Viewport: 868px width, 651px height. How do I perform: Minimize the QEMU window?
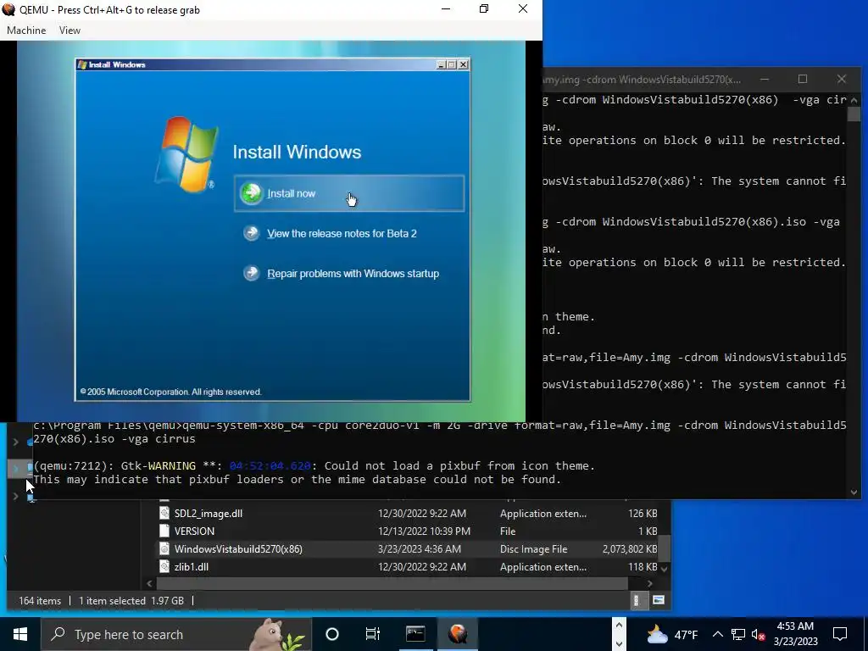(x=446, y=8)
